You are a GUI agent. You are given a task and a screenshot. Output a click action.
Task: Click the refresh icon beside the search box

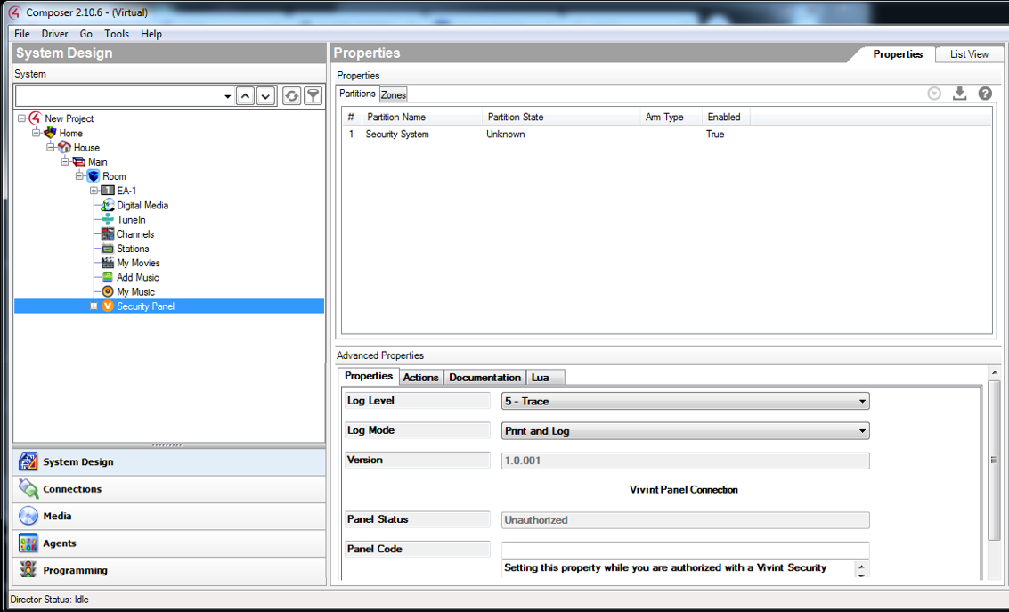[291, 96]
